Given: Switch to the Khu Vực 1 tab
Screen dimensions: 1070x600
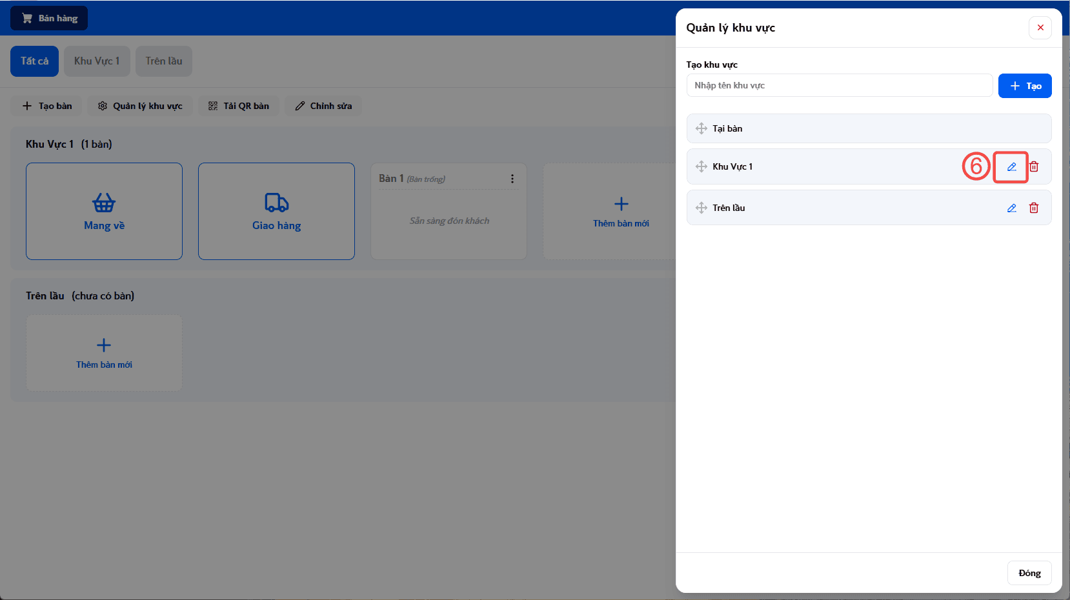Looking at the screenshot, I should [97, 61].
